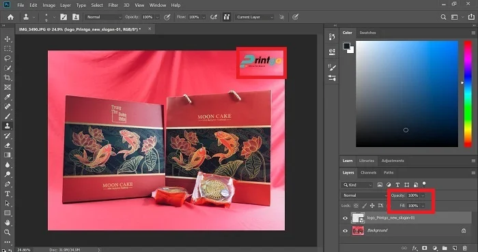Open the options bar Opacity dropdown arrow
Viewport: 478px width, 252px height.
coord(157,17)
